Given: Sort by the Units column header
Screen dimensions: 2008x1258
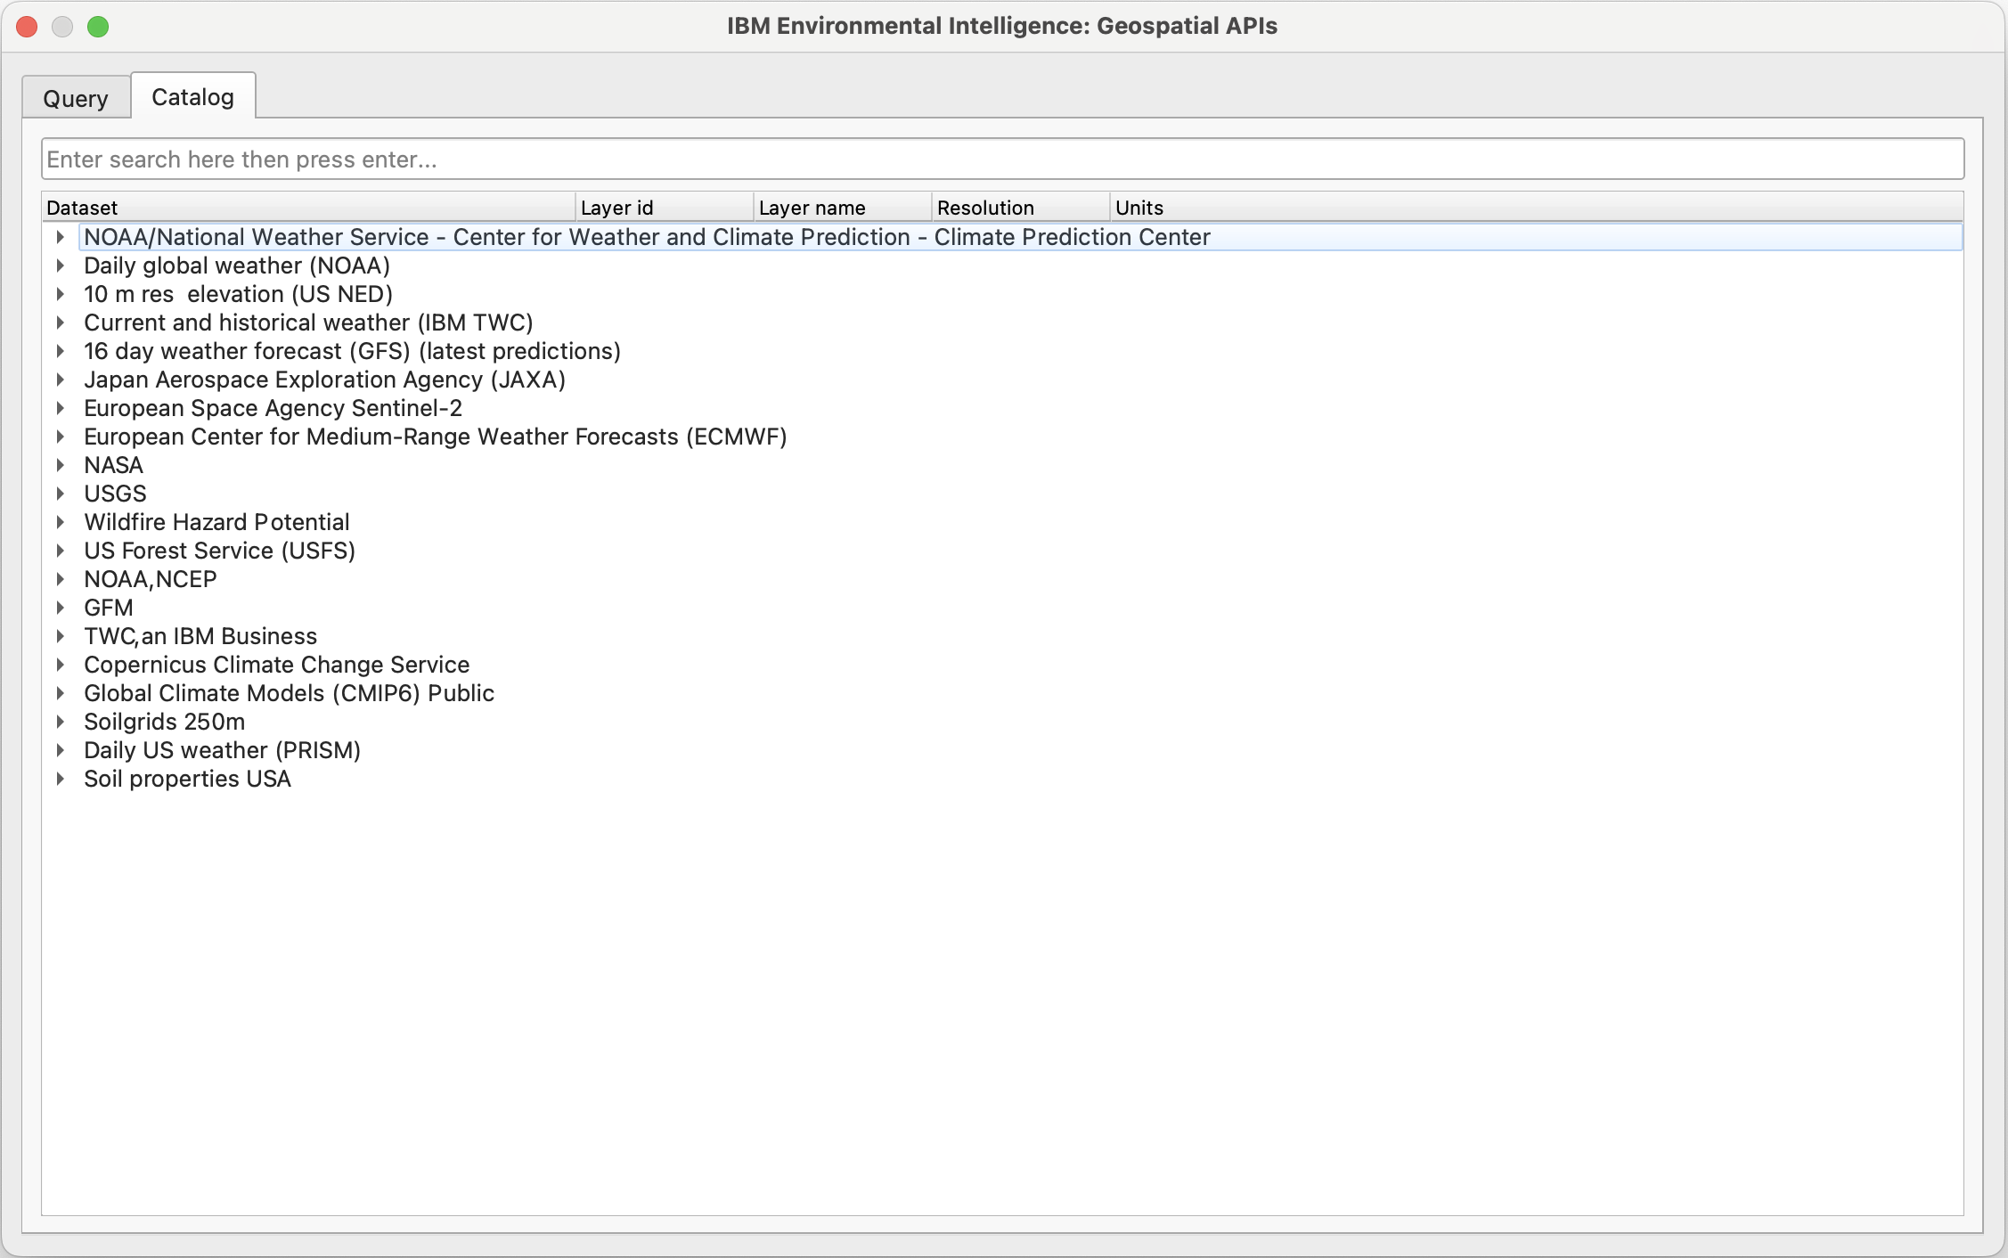Looking at the screenshot, I should pos(1536,208).
